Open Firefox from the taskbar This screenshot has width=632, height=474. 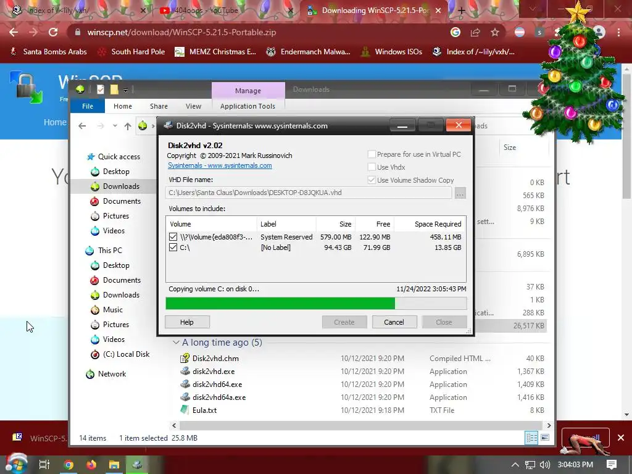pyautogui.click(x=91, y=465)
